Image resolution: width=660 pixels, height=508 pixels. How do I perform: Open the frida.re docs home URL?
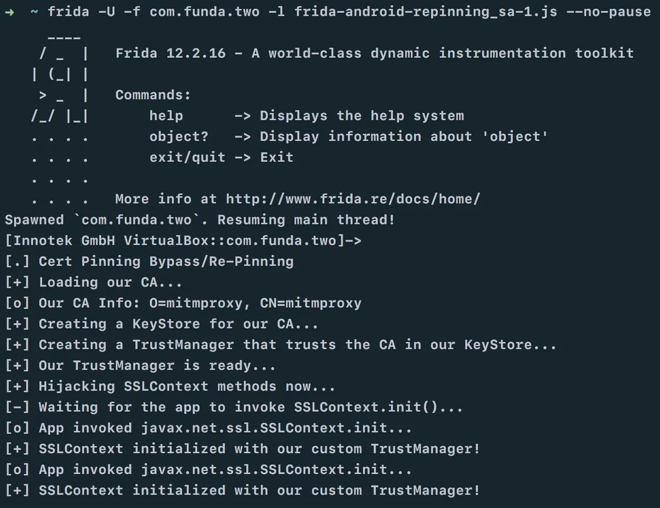click(x=353, y=199)
